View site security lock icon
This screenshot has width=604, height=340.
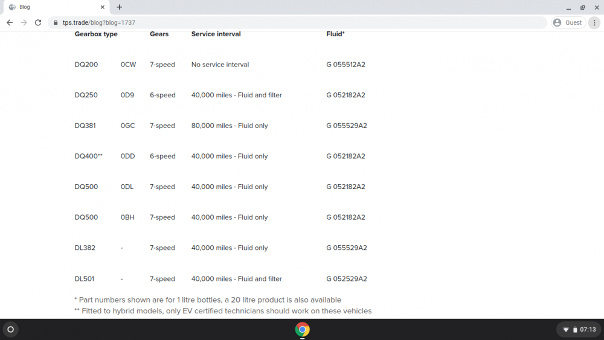click(56, 23)
